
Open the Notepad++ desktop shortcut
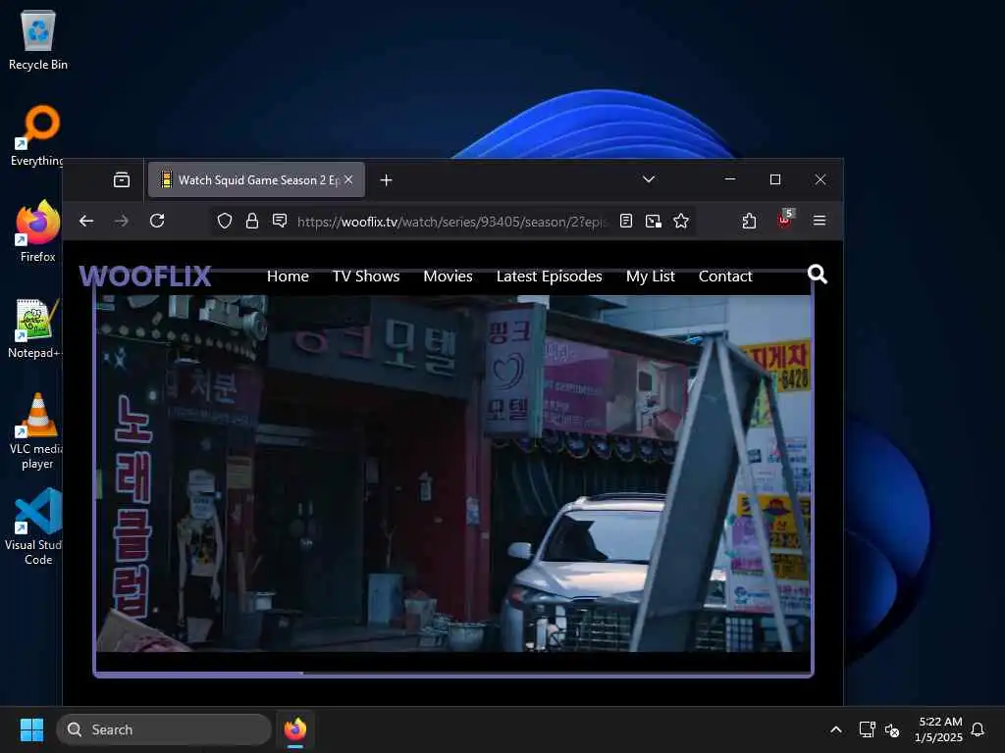(x=36, y=327)
